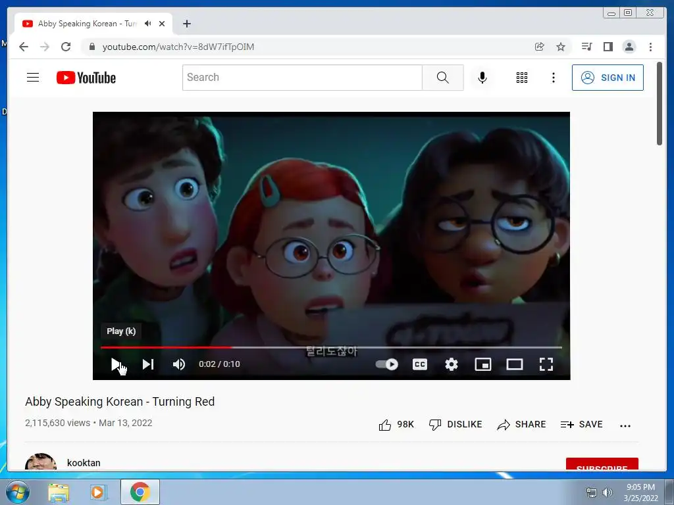Go back in browser history
674x505 pixels.
pyautogui.click(x=24, y=47)
